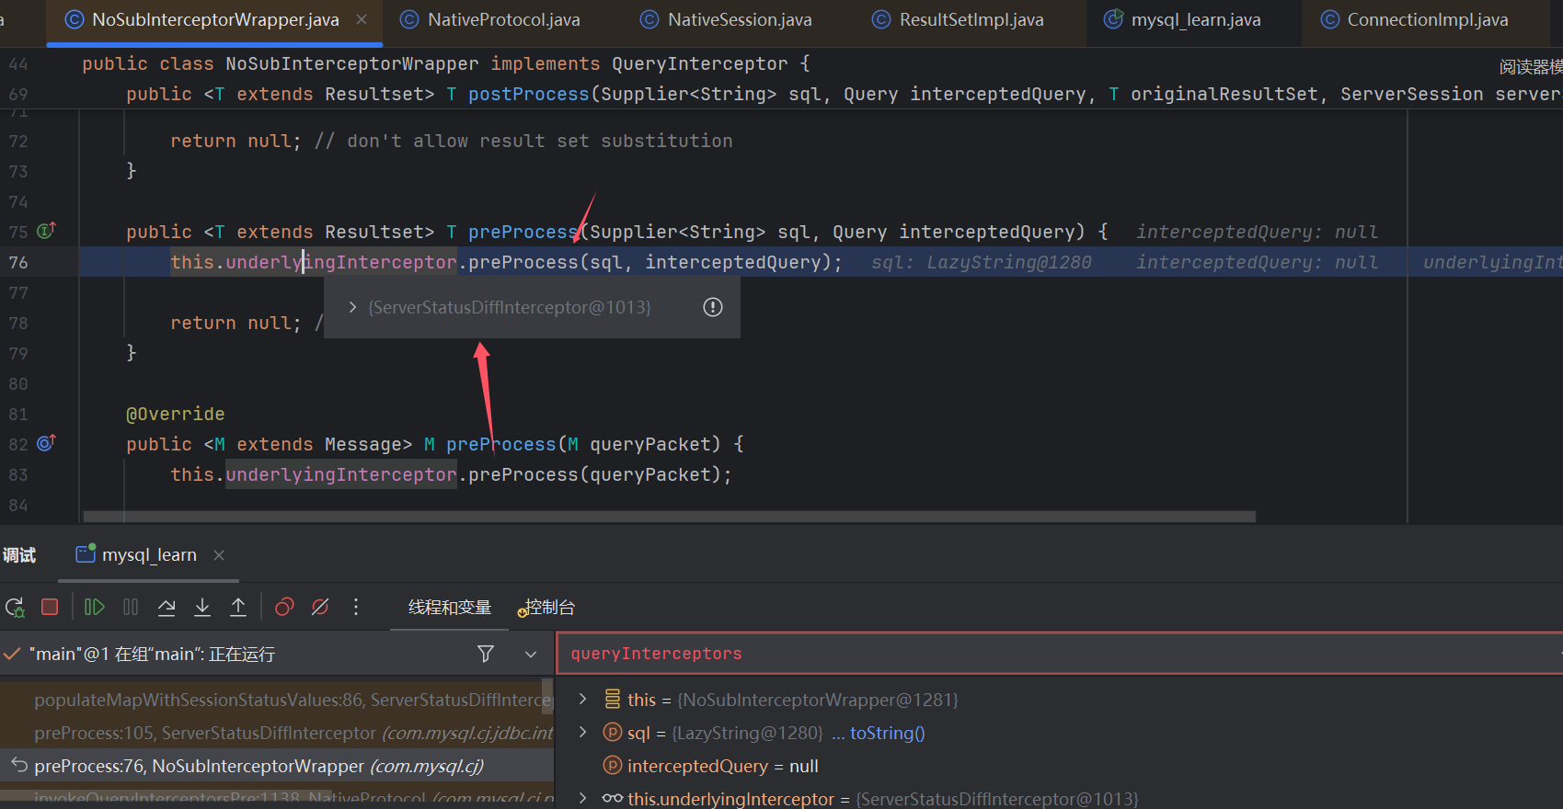Select populateMapWithSessionStatusValues:86 stack frame
The height and width of the screenshot is (809, 1563).
pyautogui.click(x=276, y=700)
